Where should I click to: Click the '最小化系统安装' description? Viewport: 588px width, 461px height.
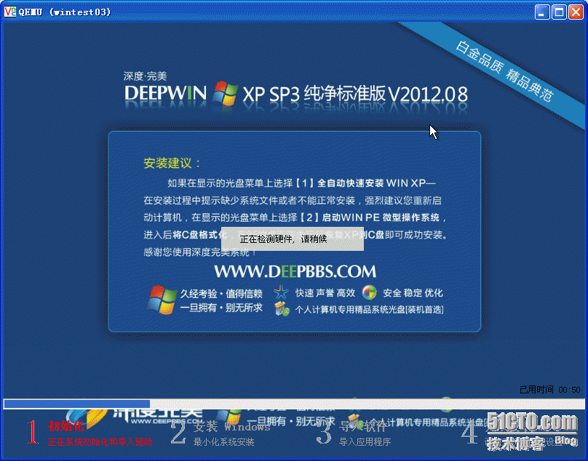pyautogui.click(x=223, y=442)
